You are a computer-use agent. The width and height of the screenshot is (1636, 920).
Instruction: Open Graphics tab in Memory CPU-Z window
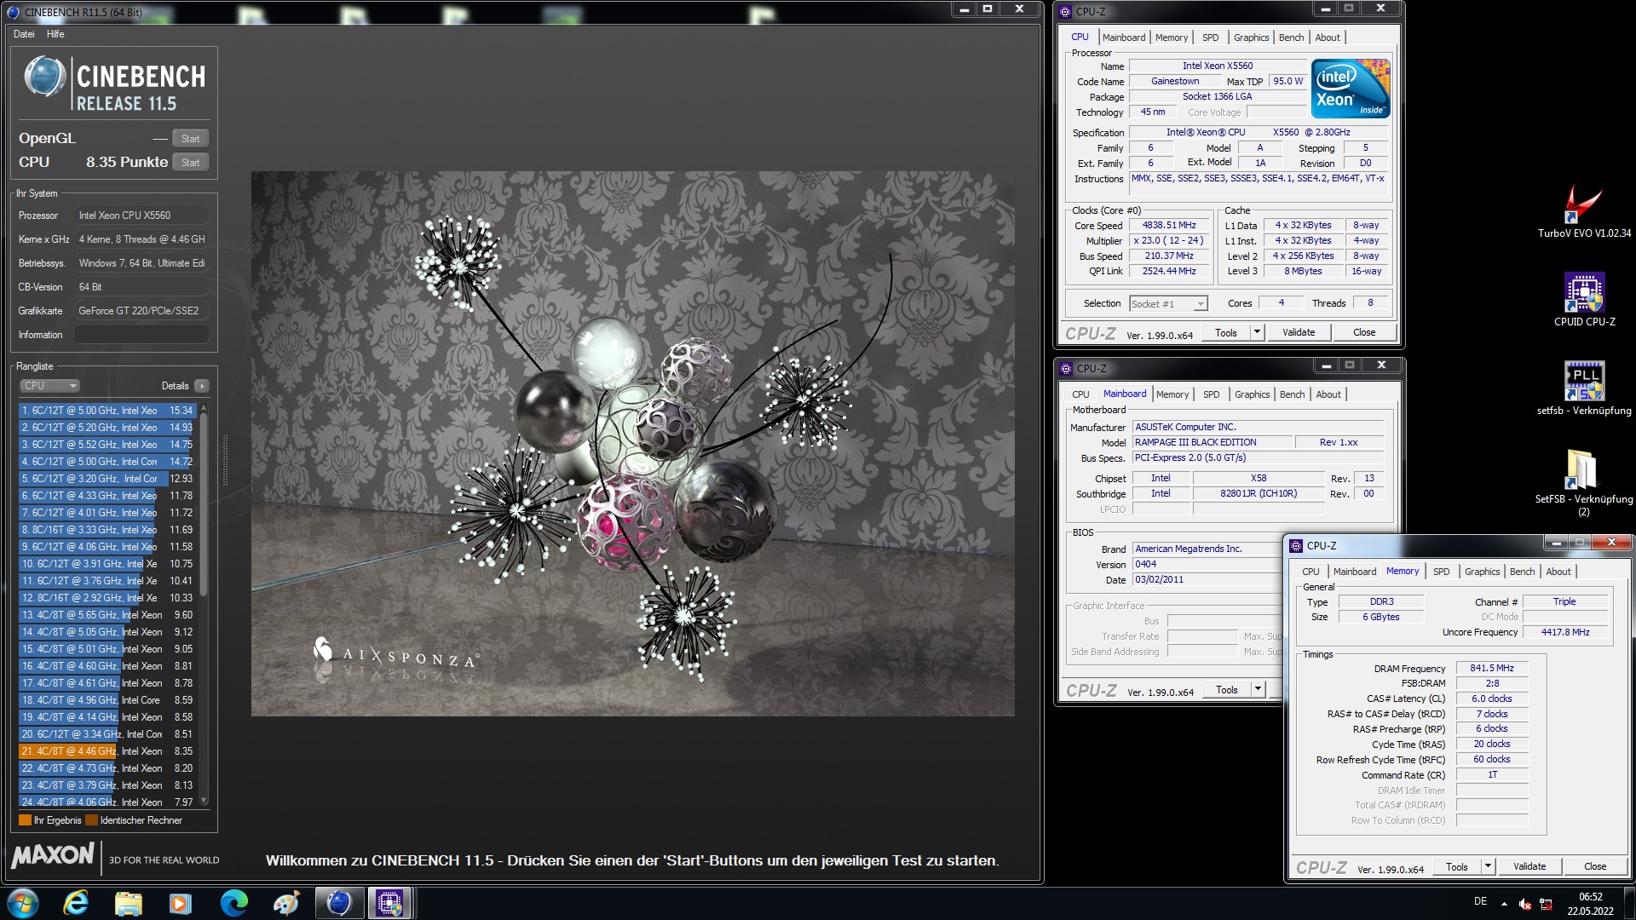point(1482,572)
